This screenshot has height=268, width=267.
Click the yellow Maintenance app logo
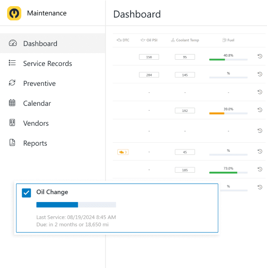point(14,13)
